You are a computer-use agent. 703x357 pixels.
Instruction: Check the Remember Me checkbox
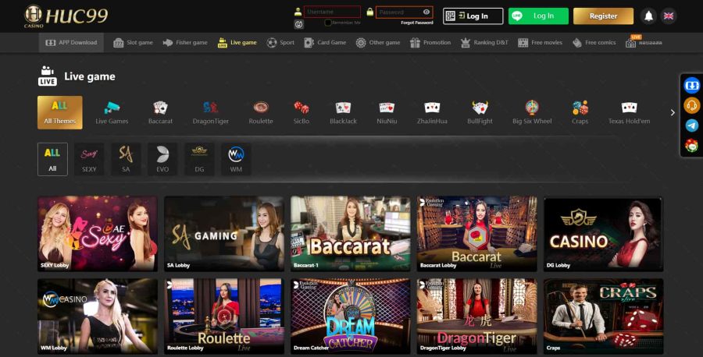(x=328, y=23)
